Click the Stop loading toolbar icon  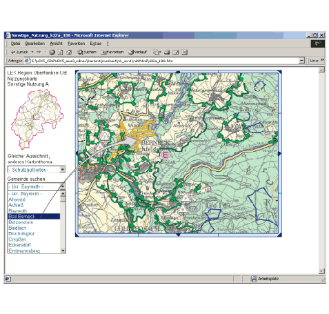[x=52, y=52]
